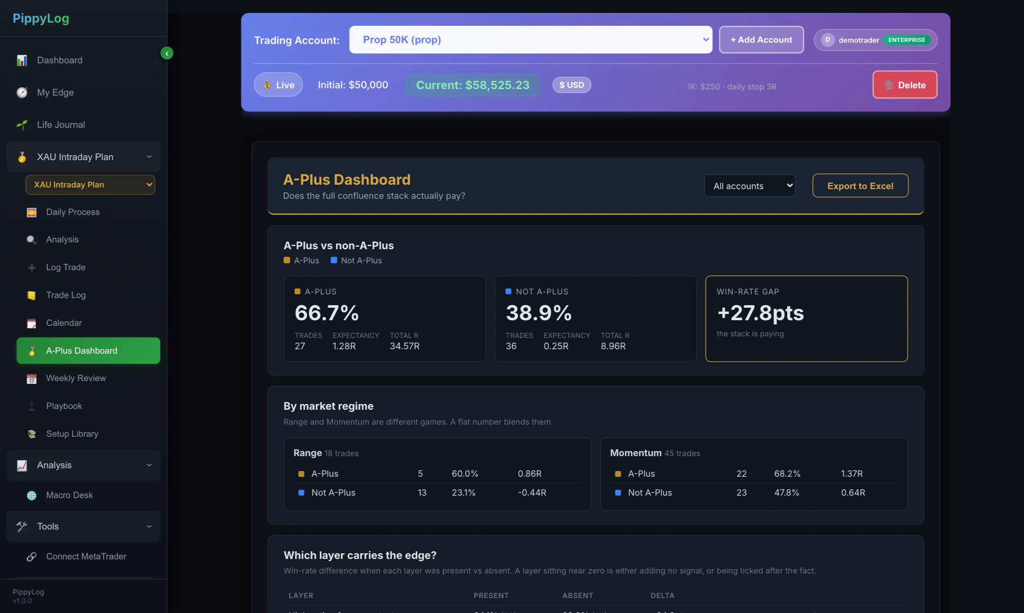The height and width of the screenshot is (613, 1024).
Task: Click the Analysis magnifier icon under XAU plan
Action: point(31,240)
